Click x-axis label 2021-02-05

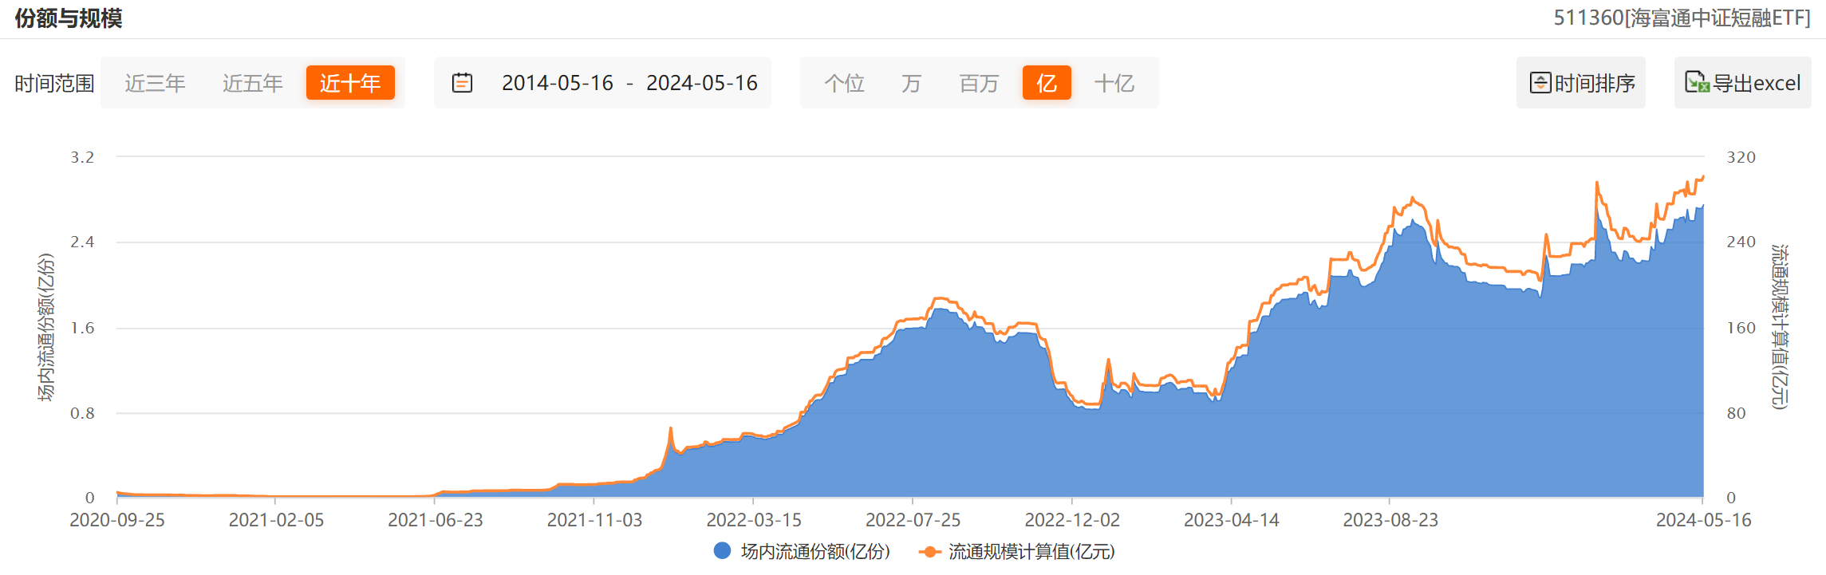(x=276, y=520)
